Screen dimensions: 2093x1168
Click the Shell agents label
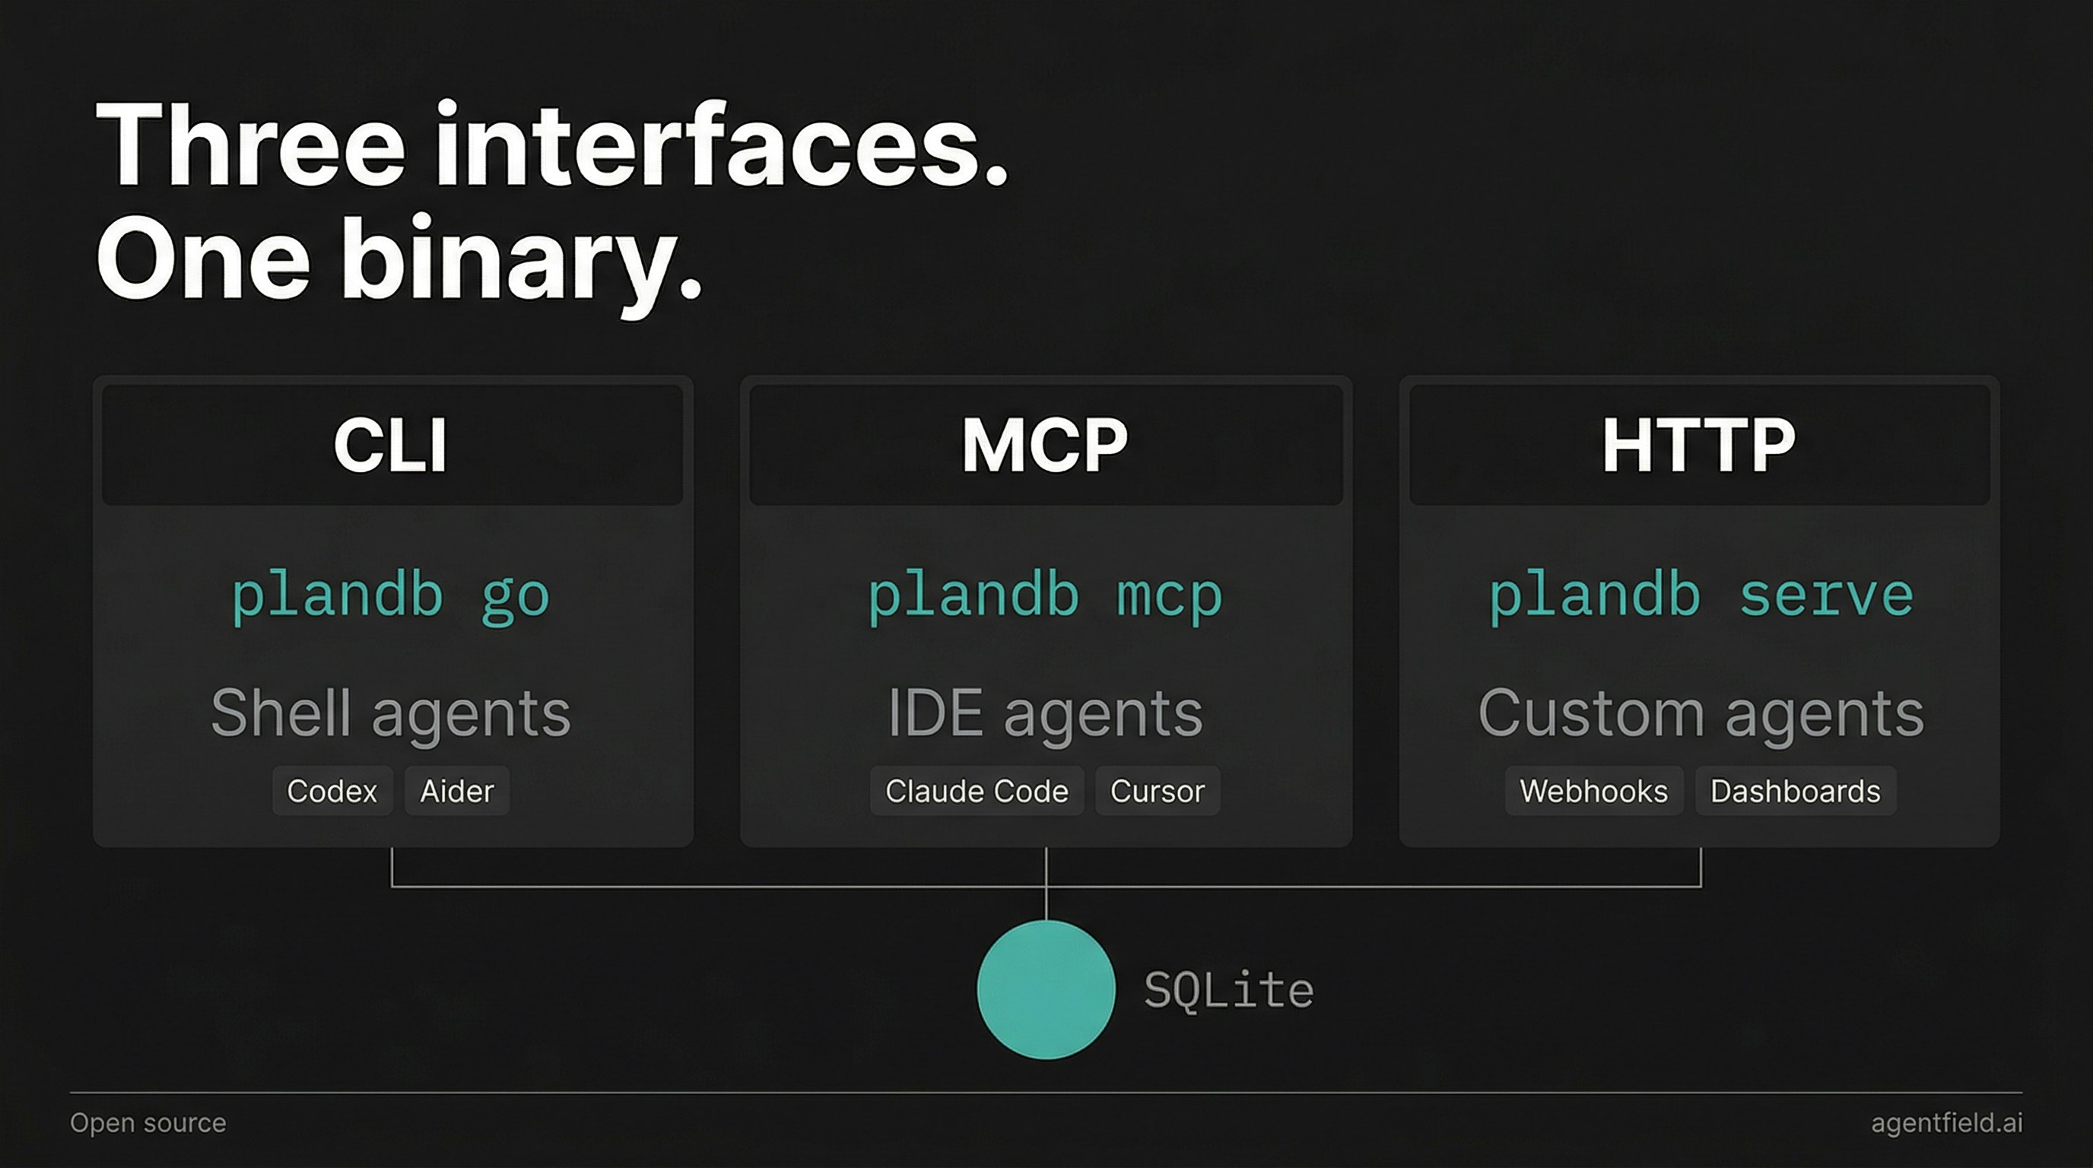(391, 713)
